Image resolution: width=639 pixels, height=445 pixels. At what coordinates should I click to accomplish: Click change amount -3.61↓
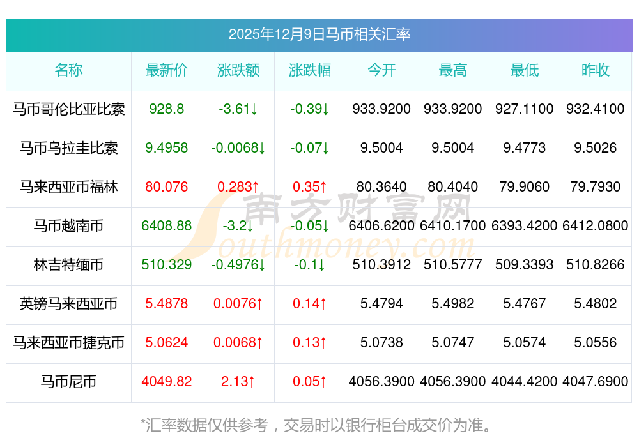tap(238, 109)
